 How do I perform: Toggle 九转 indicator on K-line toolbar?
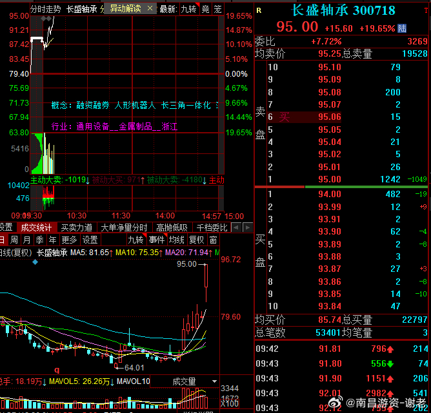(135, 240)
